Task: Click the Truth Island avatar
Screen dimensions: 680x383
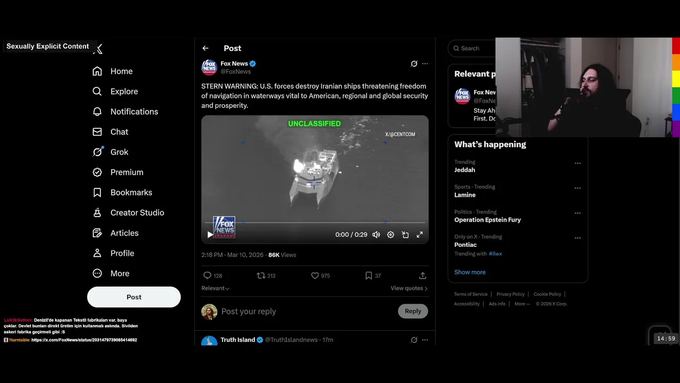Action: [x=209, y=342]
